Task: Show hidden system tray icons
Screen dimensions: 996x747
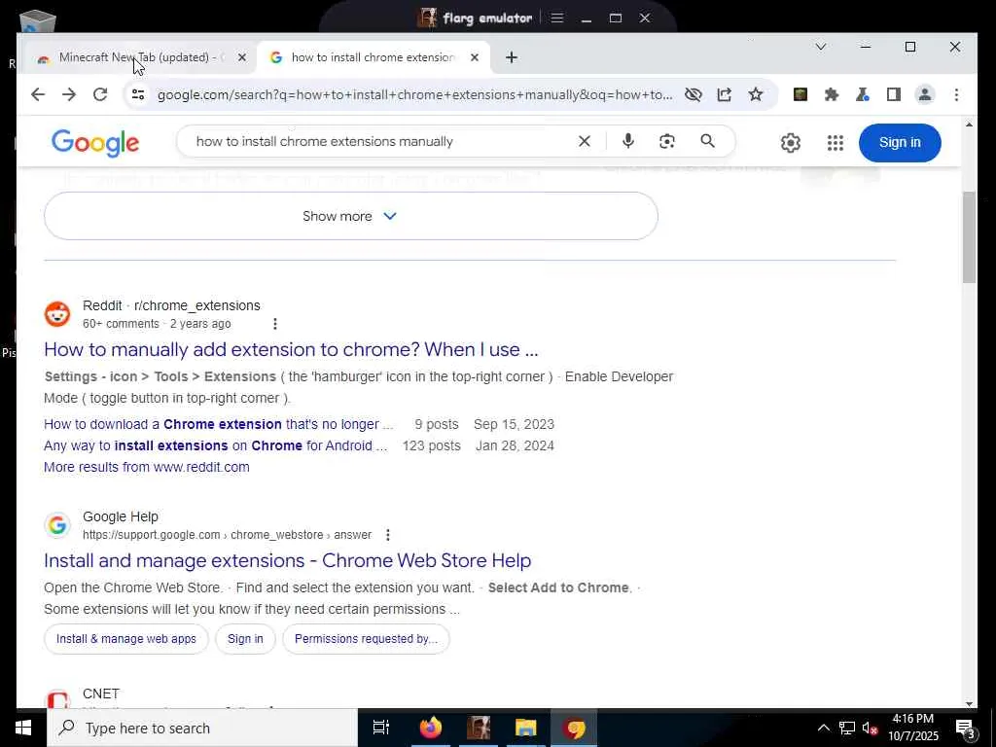Action: click(823, 728)
